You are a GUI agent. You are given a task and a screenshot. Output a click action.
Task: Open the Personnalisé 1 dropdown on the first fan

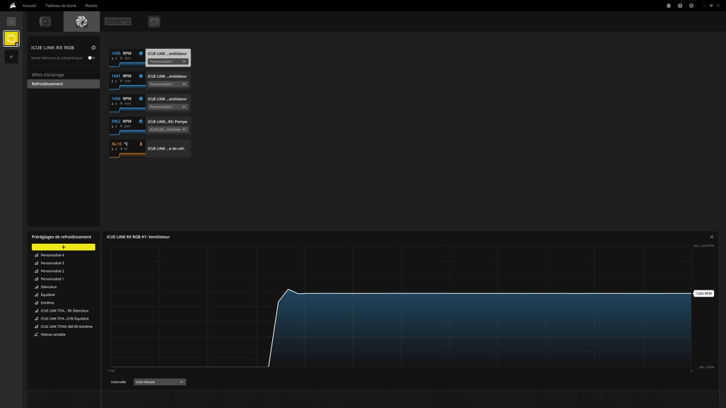[169, 59]
